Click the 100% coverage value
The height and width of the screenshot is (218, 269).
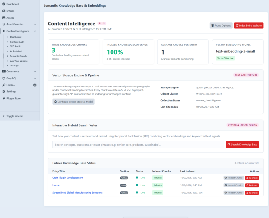[115, 52]
